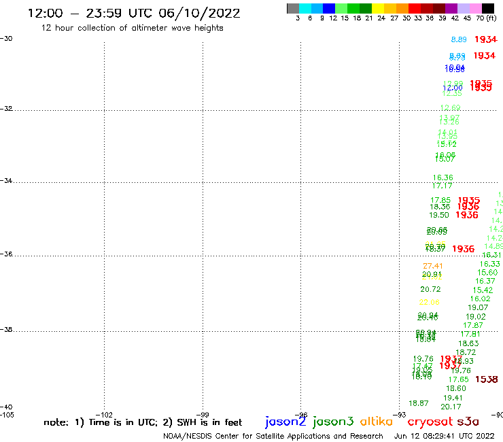Click the altika satellite legend label
503x442 pixels.
377,422
